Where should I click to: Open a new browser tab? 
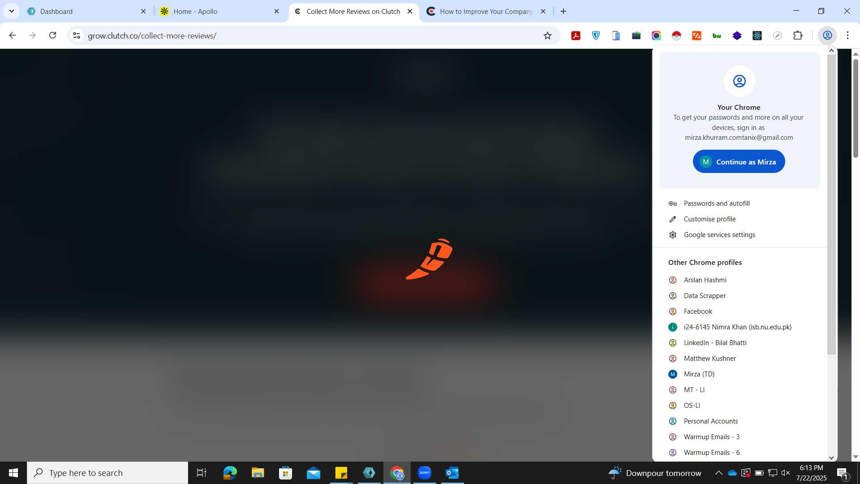coord(563,11)
